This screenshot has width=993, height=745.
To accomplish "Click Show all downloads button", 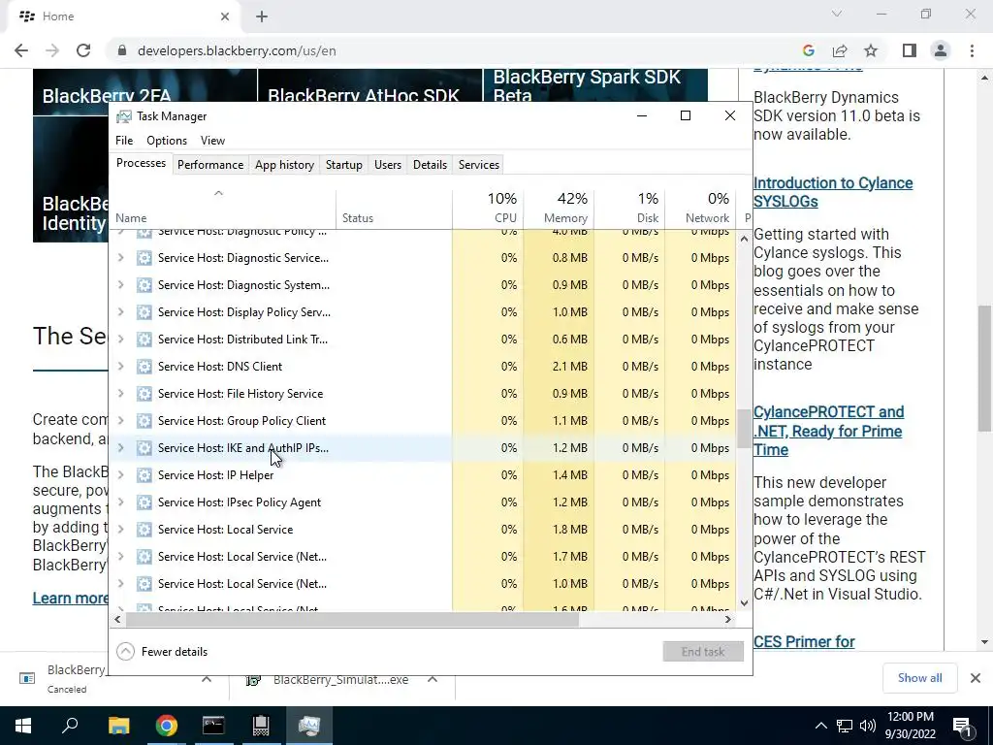I will coord(919,678).
